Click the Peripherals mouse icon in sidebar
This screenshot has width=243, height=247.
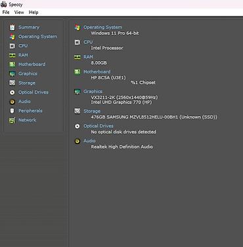12,111
